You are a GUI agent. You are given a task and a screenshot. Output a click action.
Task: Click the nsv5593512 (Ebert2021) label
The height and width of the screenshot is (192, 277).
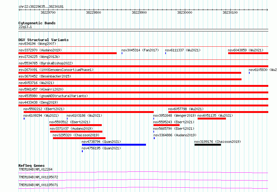[x=70, y=122]
